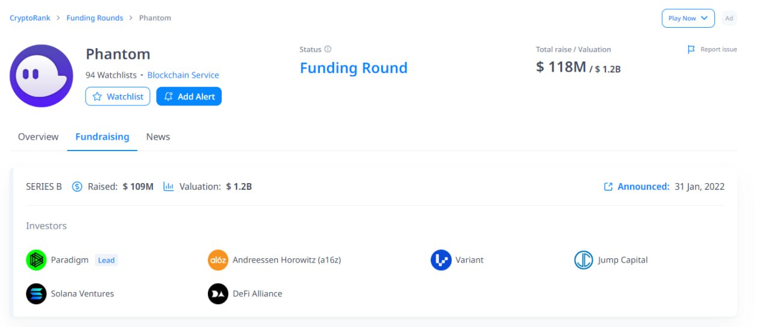Viewport: 771px width, 327px height.
Task: Click the Variant investor logo
Action: point(441,260)
